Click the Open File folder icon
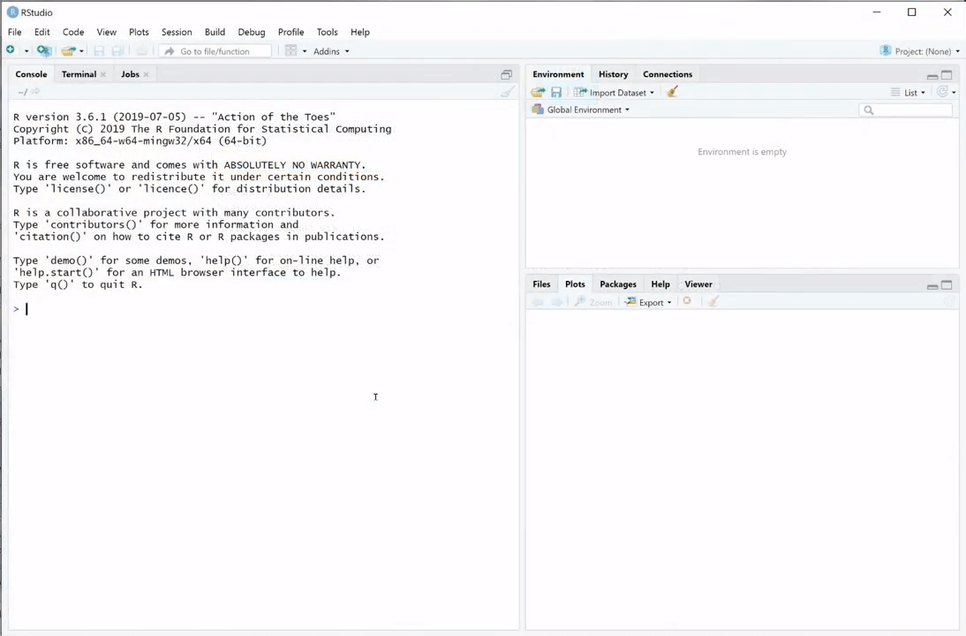This screenshot has width=966, height=636. click(68, 51)
